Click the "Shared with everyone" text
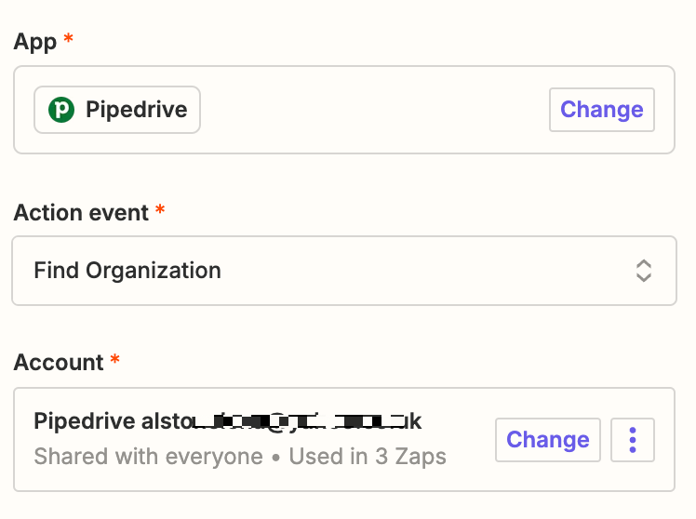The image size is (696, 519). (148, 457)
